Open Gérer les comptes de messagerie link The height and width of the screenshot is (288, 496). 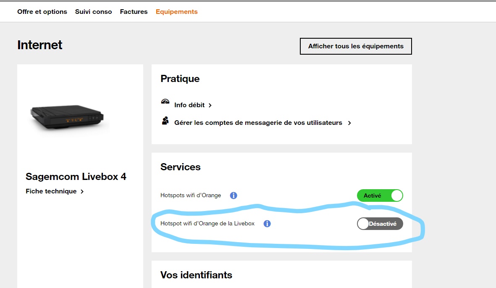[258, 123]
